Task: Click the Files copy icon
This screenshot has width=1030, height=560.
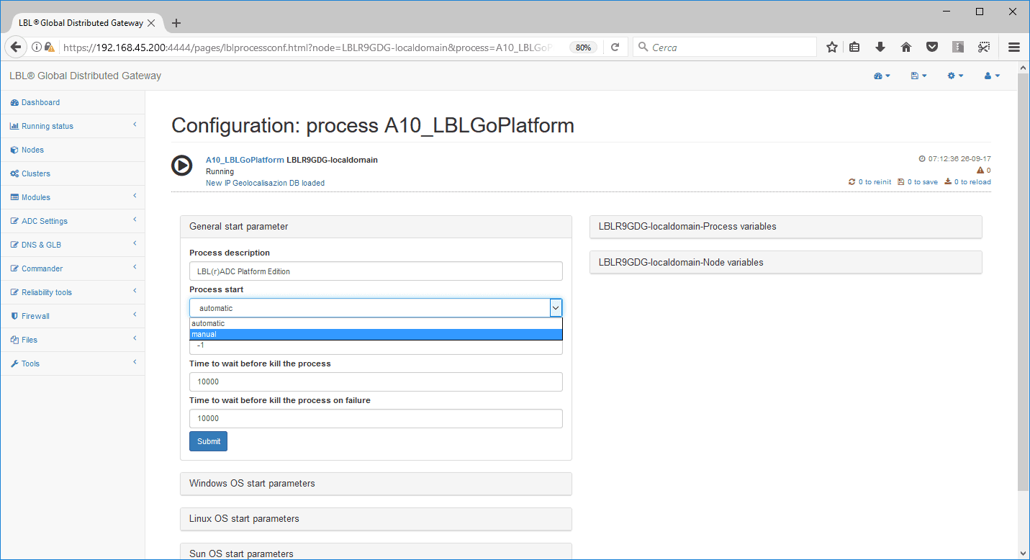Action: [x=14, y=340]
